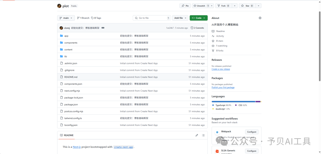Viewport: 321px width, 154px height.
Task: View the 0 forks link
Action: pyautogui.click(x=218, y=51)
